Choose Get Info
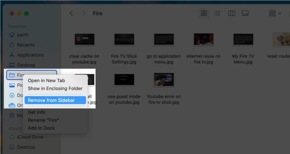This screenshot has height=154, width=290. (x=36, y=112)
